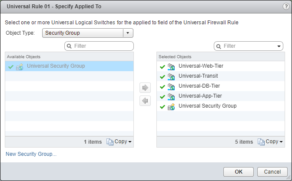Open the Object Type dropdown
This screenshot has height=181, width=292.
127,33
